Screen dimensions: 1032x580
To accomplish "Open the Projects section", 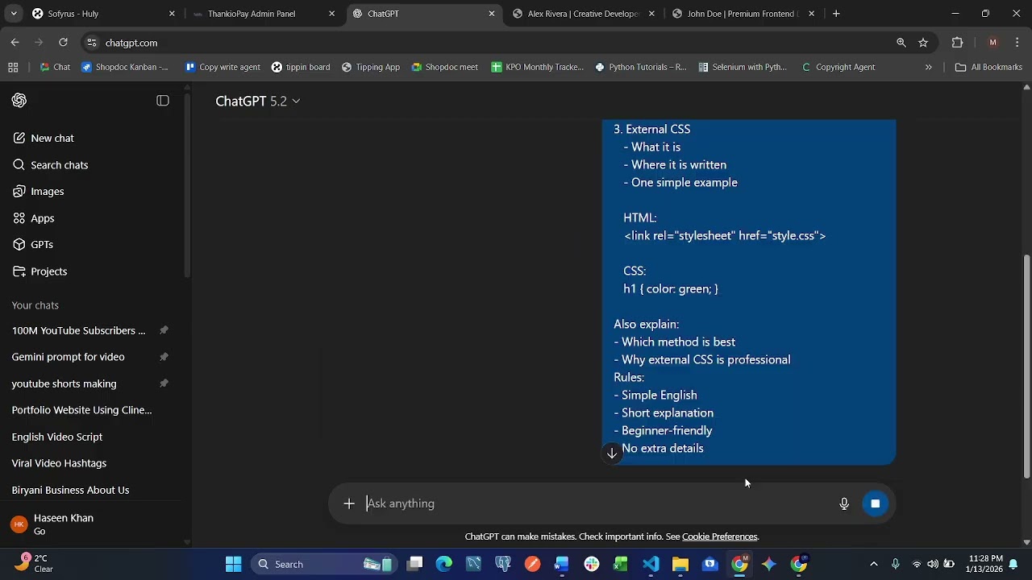I will [48, 271].
